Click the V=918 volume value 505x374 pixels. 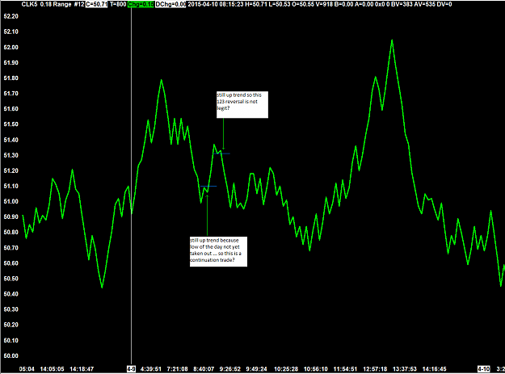[324, 4]
